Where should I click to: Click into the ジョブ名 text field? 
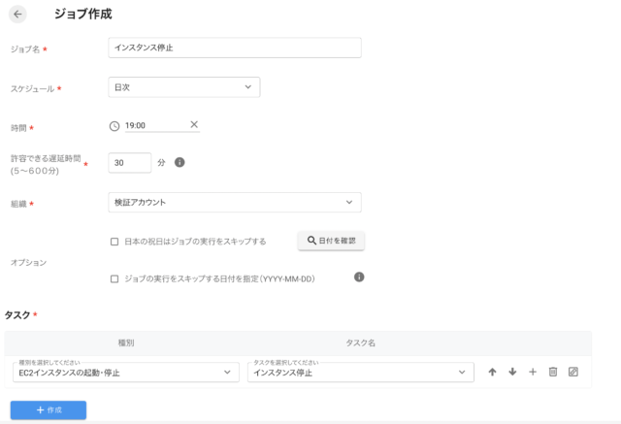pos(234,48)
